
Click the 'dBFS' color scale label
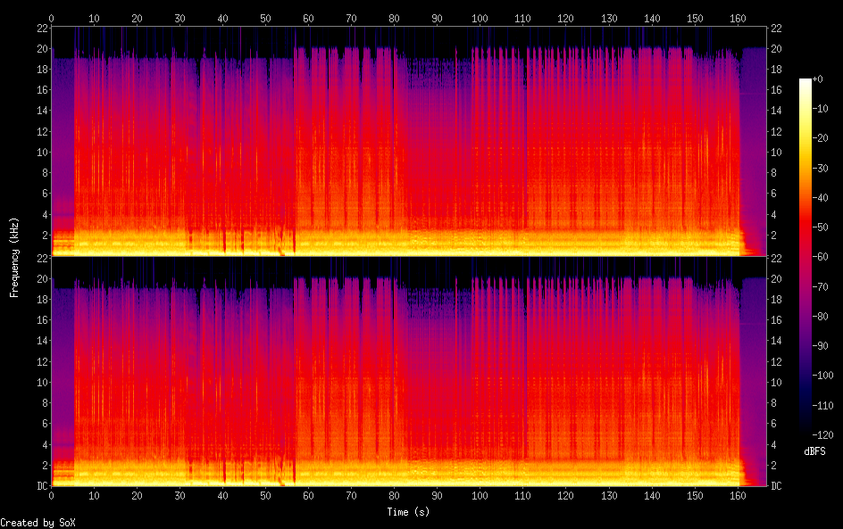(814, 451)
